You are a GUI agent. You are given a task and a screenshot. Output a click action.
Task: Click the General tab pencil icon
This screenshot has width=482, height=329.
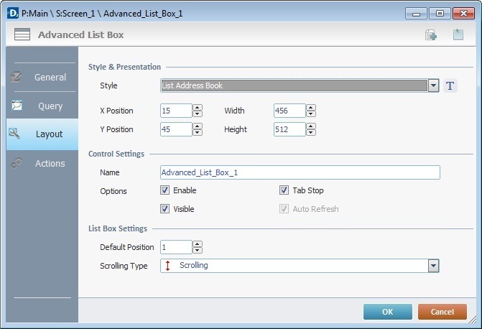coord(16,77)
